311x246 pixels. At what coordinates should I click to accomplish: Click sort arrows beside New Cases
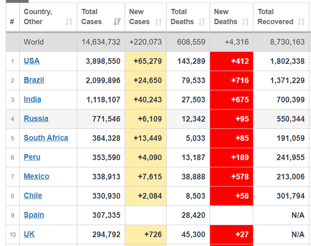pyautogui.click(x=158, y=22)
